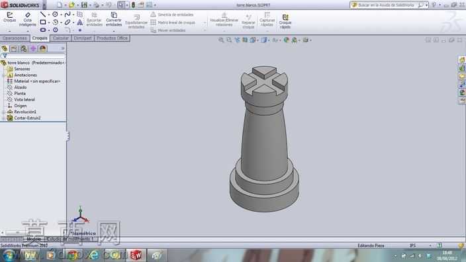
Task: Click Simetría de entidades button
Action: [x=172, y=15]
